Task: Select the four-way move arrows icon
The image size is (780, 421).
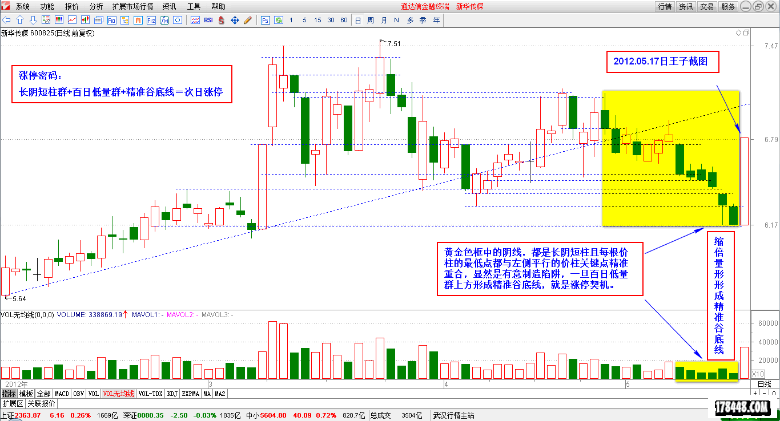Action: 235,20
